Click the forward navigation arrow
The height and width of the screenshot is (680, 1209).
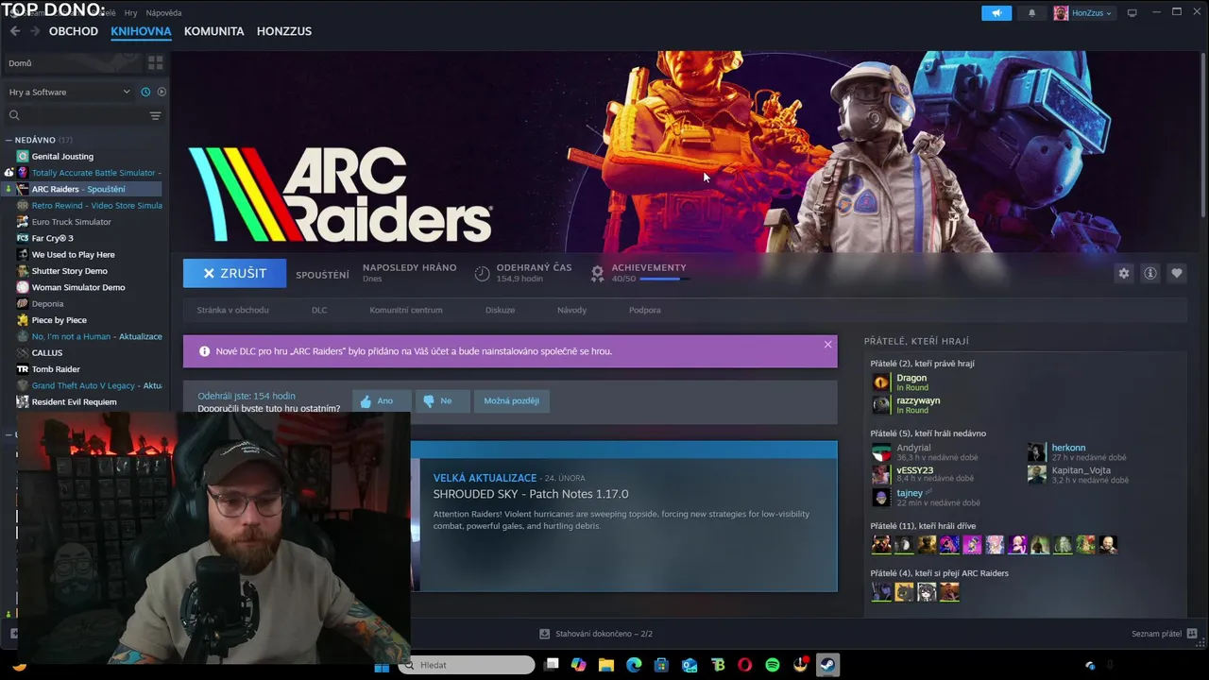pos(35,31)
